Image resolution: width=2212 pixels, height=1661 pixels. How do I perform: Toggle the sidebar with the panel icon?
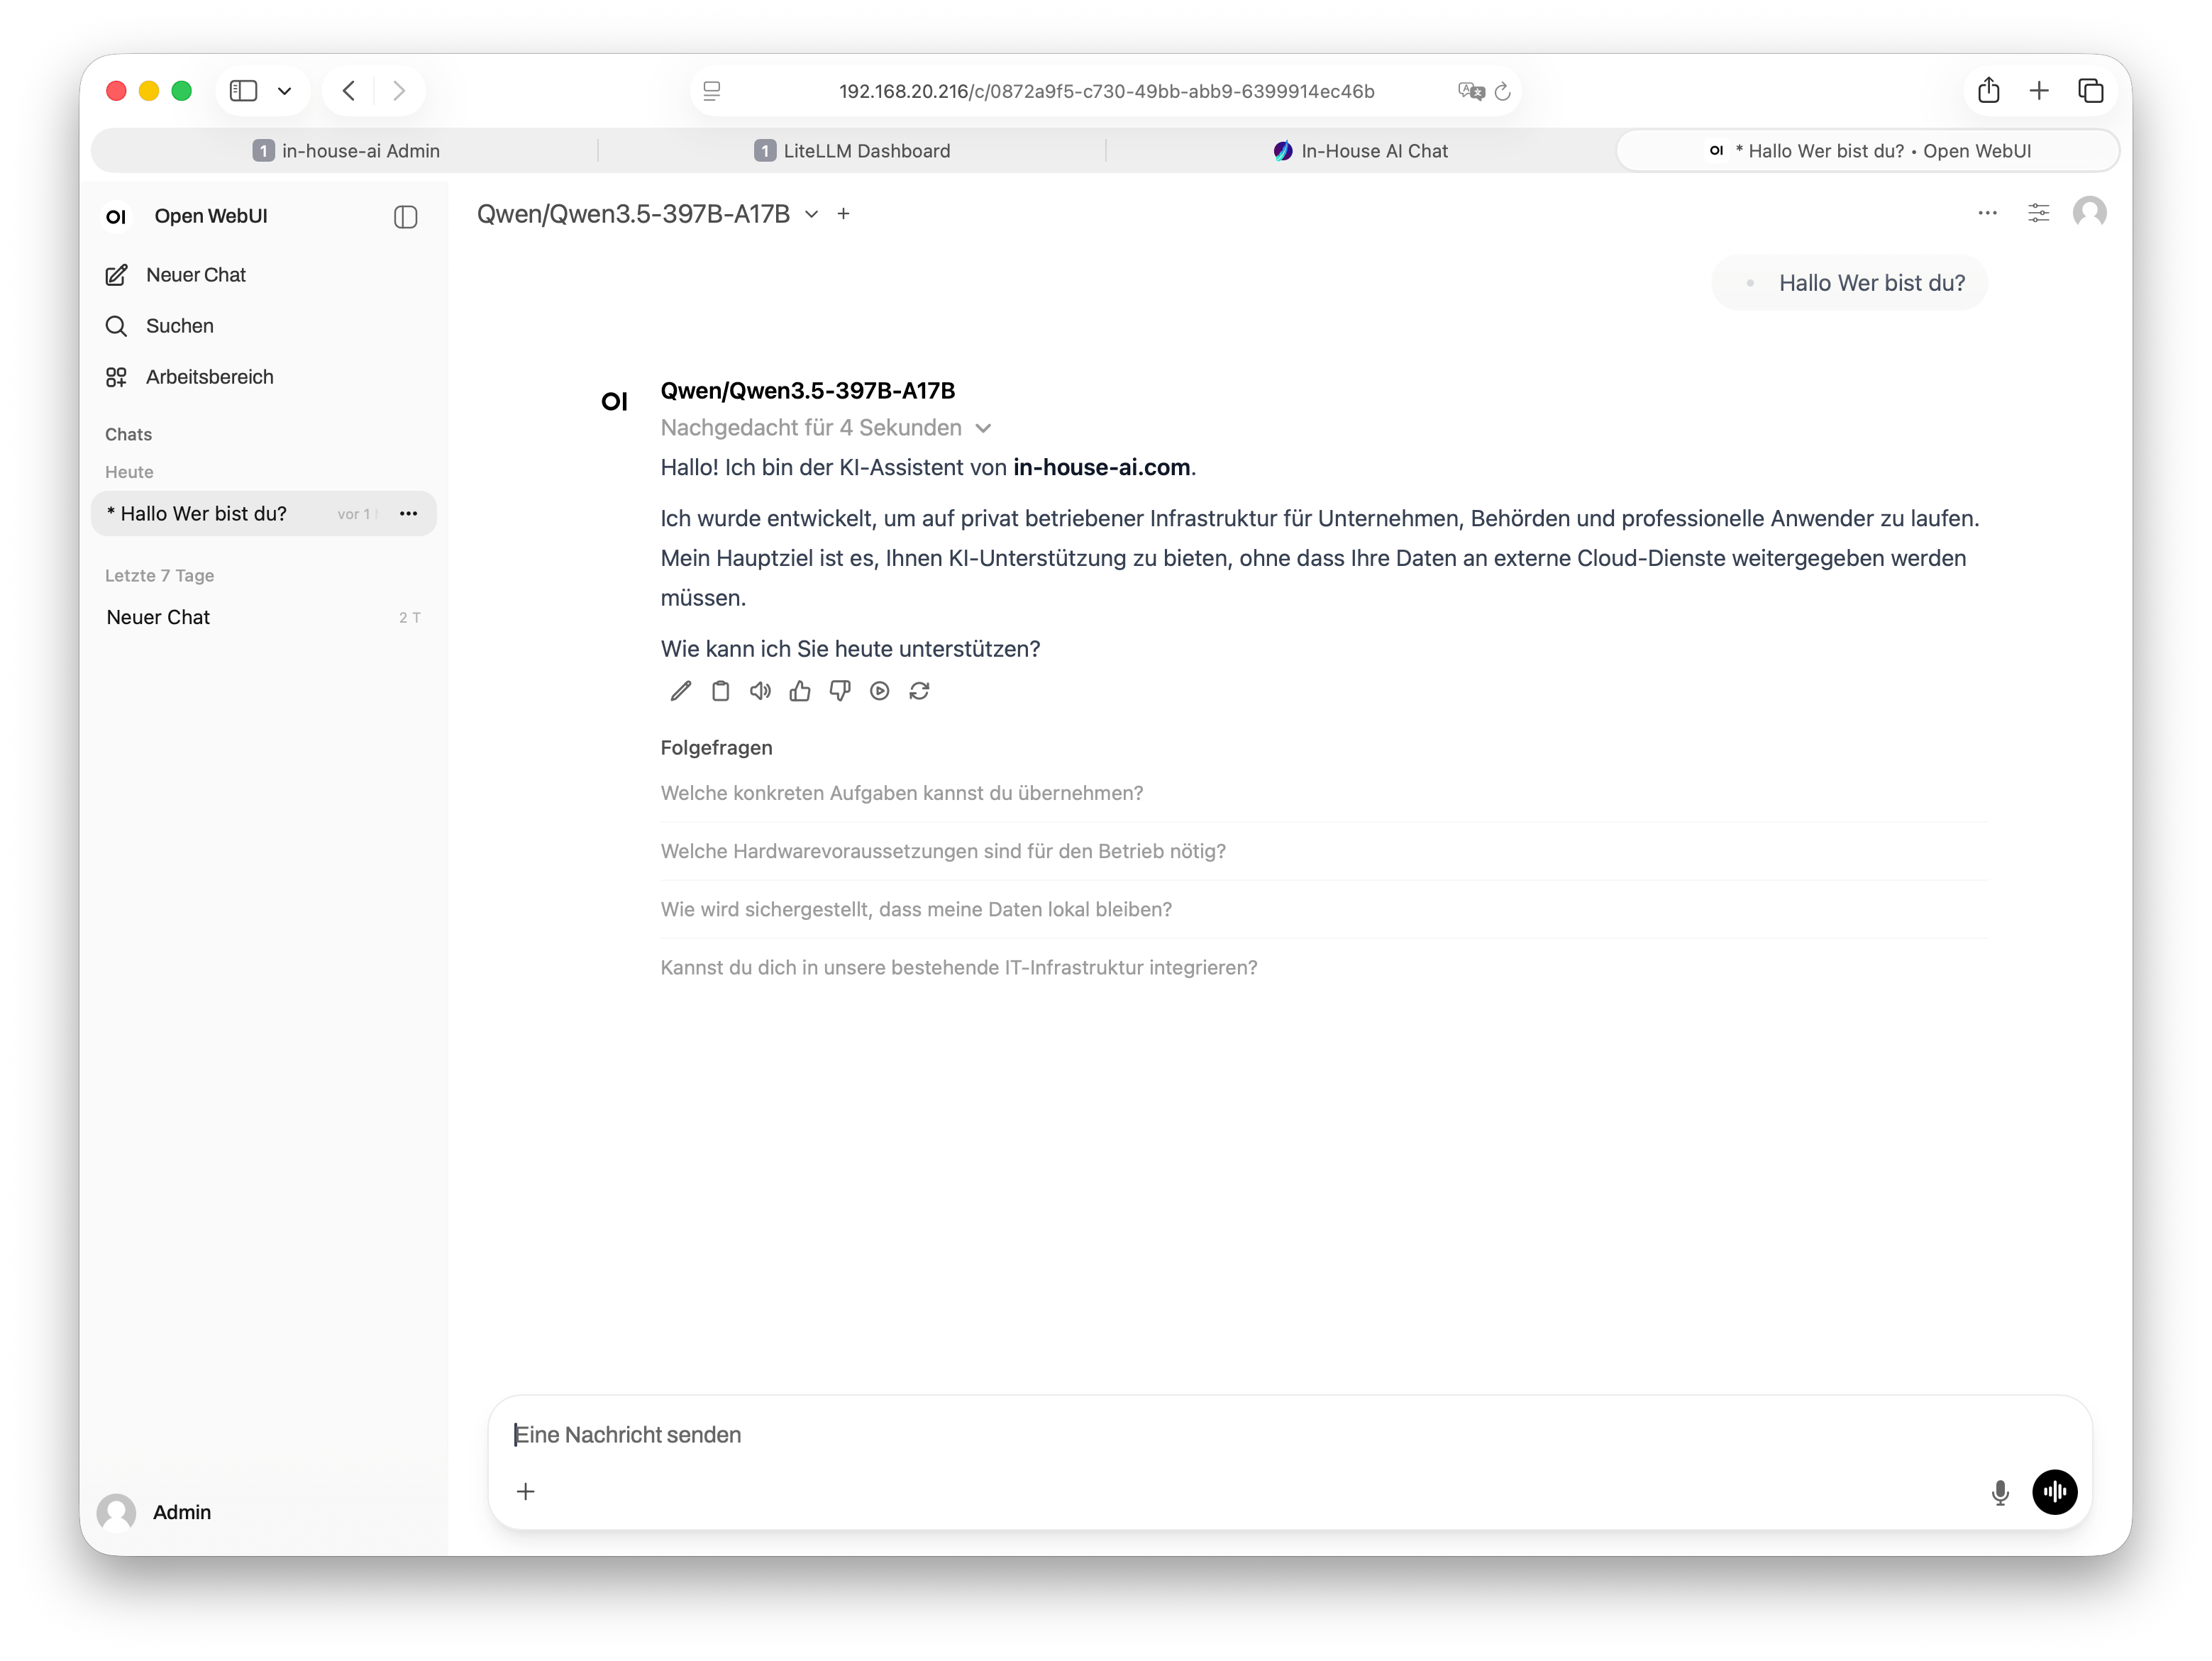[x=406, y=217]
